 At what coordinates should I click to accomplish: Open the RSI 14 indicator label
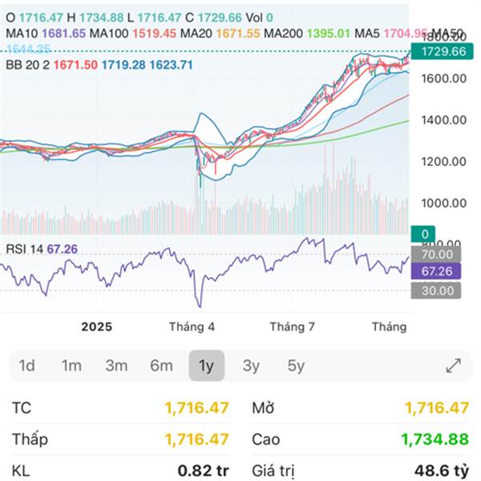pos(24,249)
